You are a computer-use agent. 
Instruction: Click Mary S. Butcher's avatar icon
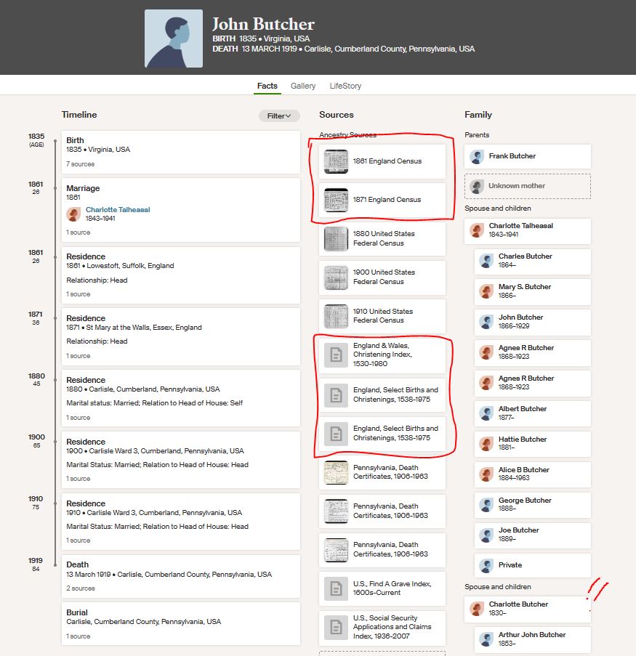pos(486,291)
